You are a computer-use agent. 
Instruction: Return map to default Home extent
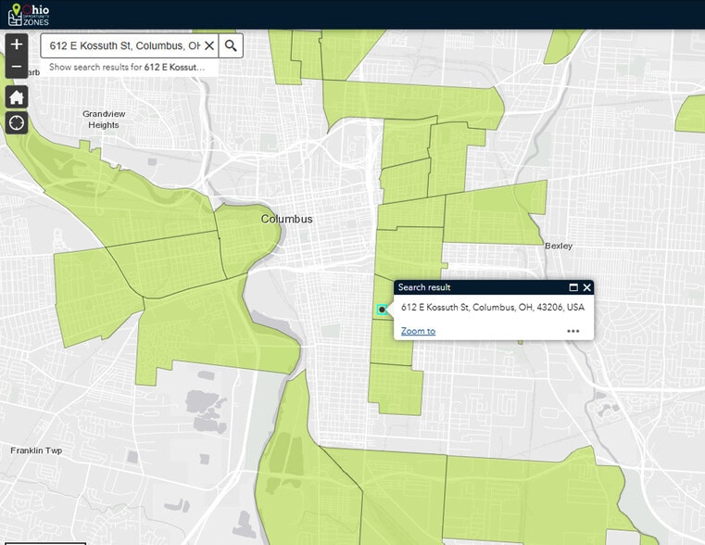pyautogui.click(x=17, y=97)
